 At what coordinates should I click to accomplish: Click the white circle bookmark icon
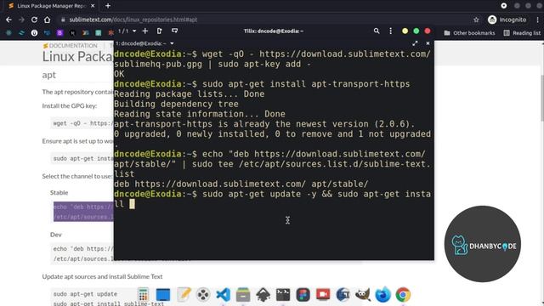pyautogui.click(x=34, y=33)
